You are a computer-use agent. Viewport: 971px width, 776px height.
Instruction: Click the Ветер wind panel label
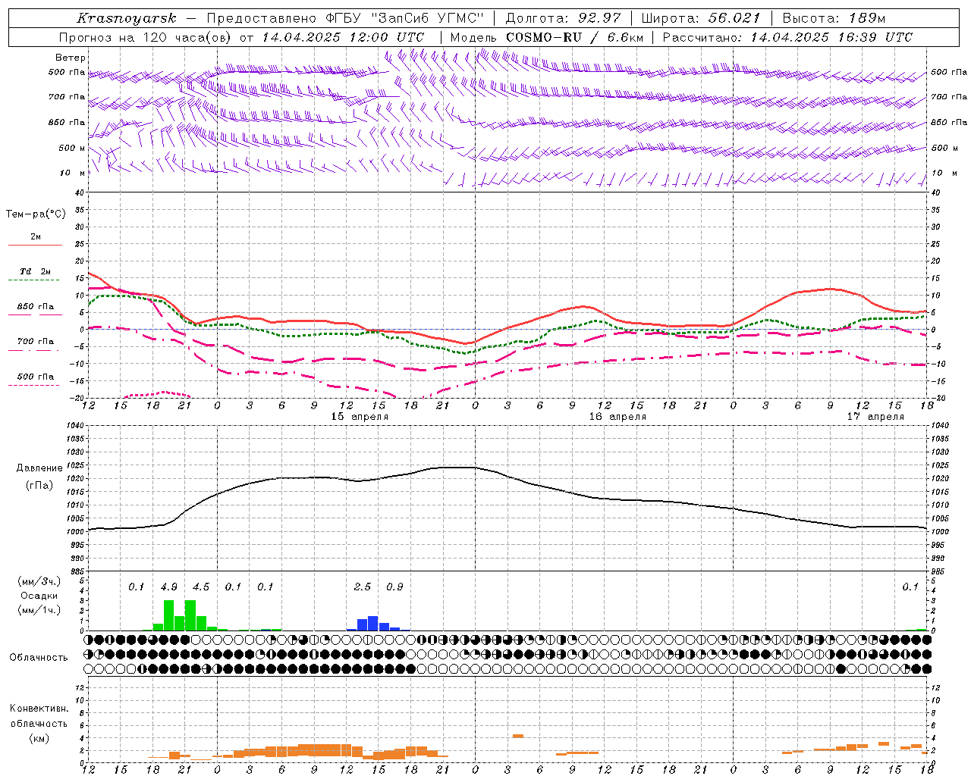click(71, 58)
